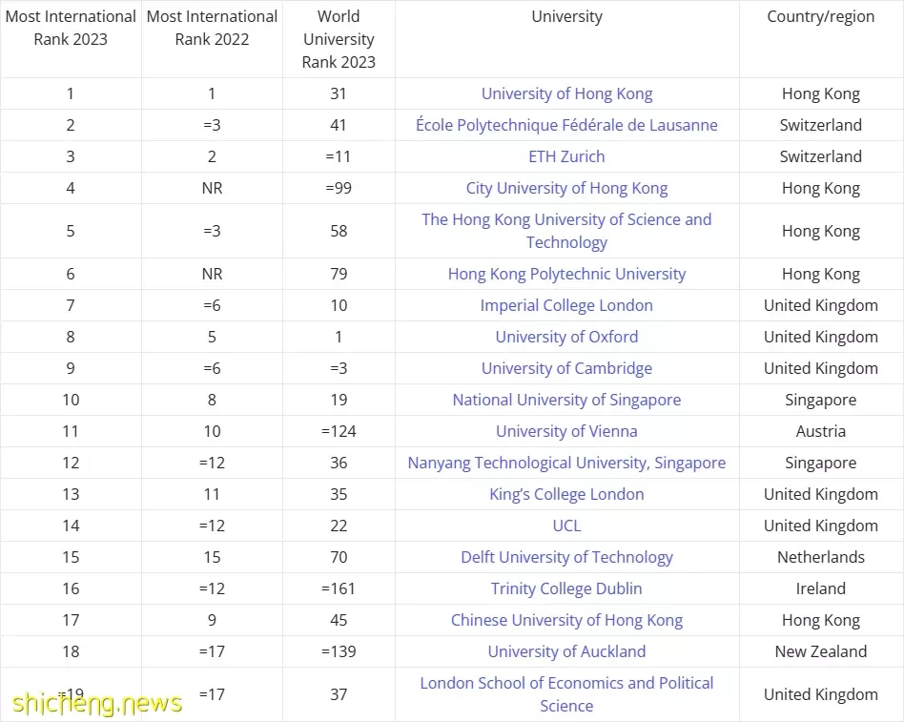Image resolution: width=904 pixels, height=722 pixels.
Task: Visit Hong Kong University of Science and Technology
Action: pyautogui.click(x=566, y=231)
